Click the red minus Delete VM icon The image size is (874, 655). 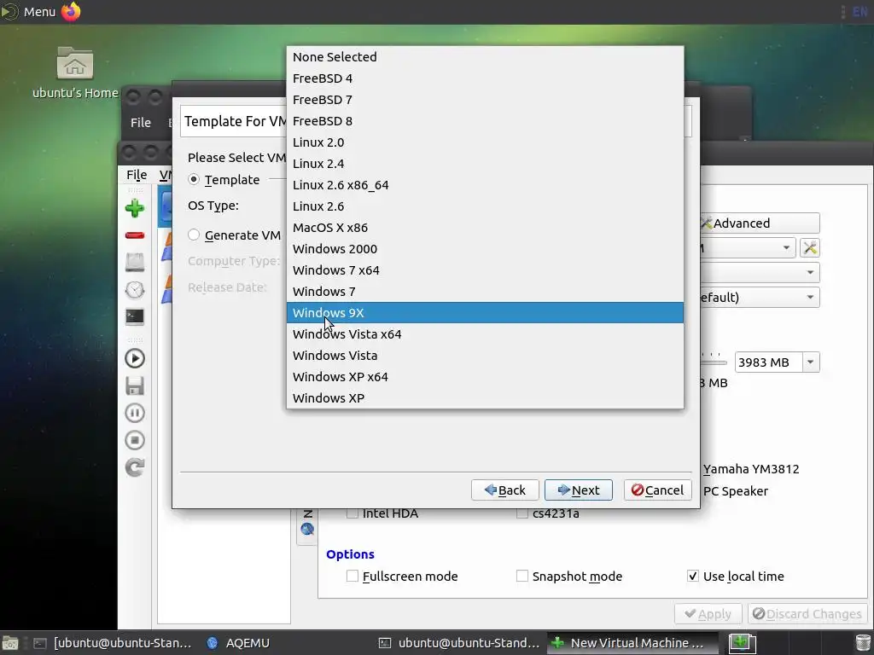134,235
